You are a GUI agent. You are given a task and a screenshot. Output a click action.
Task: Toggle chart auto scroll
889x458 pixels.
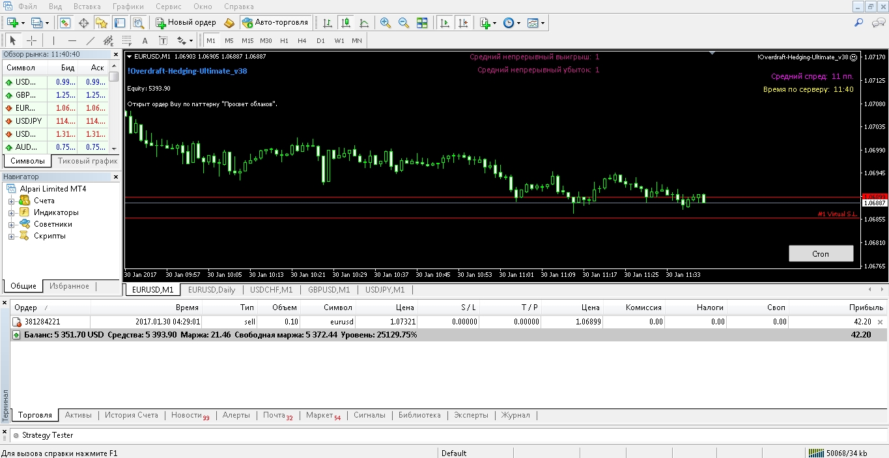tap(445, 23)
